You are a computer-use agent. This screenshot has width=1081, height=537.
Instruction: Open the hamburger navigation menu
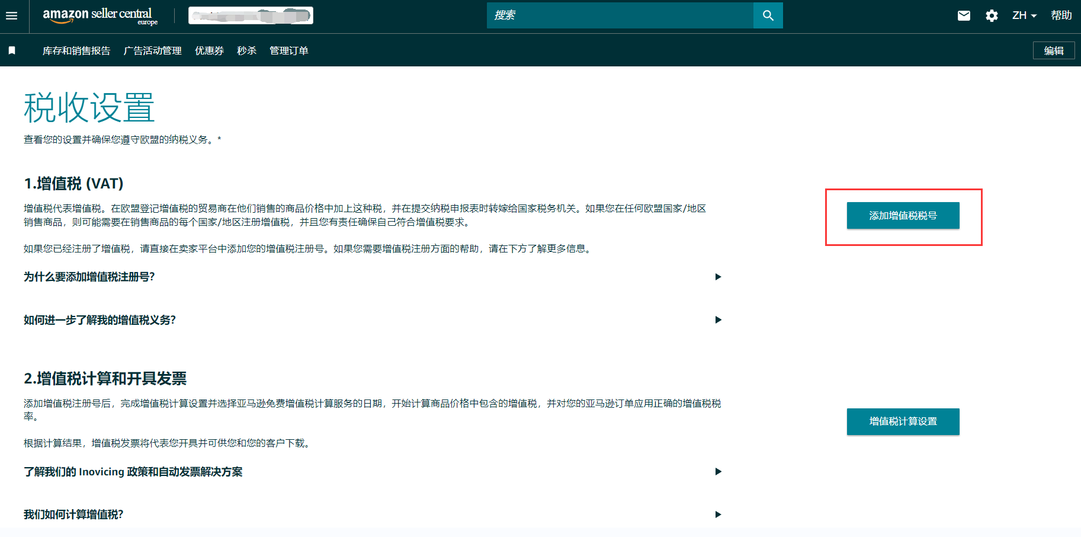pyautogui.click(x=12, y=16)
